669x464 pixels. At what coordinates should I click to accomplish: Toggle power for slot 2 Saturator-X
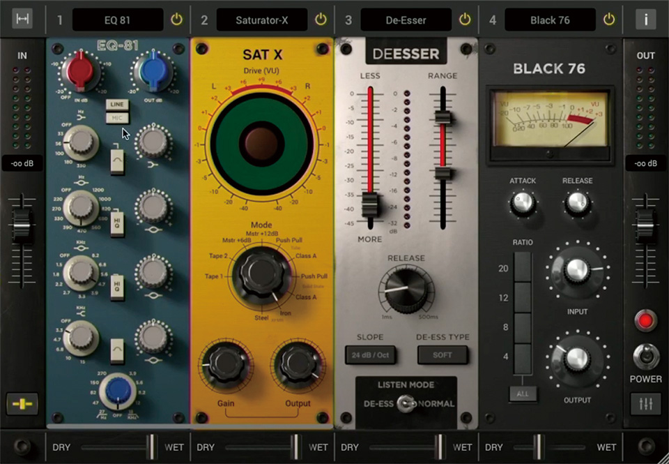(321, 20)
